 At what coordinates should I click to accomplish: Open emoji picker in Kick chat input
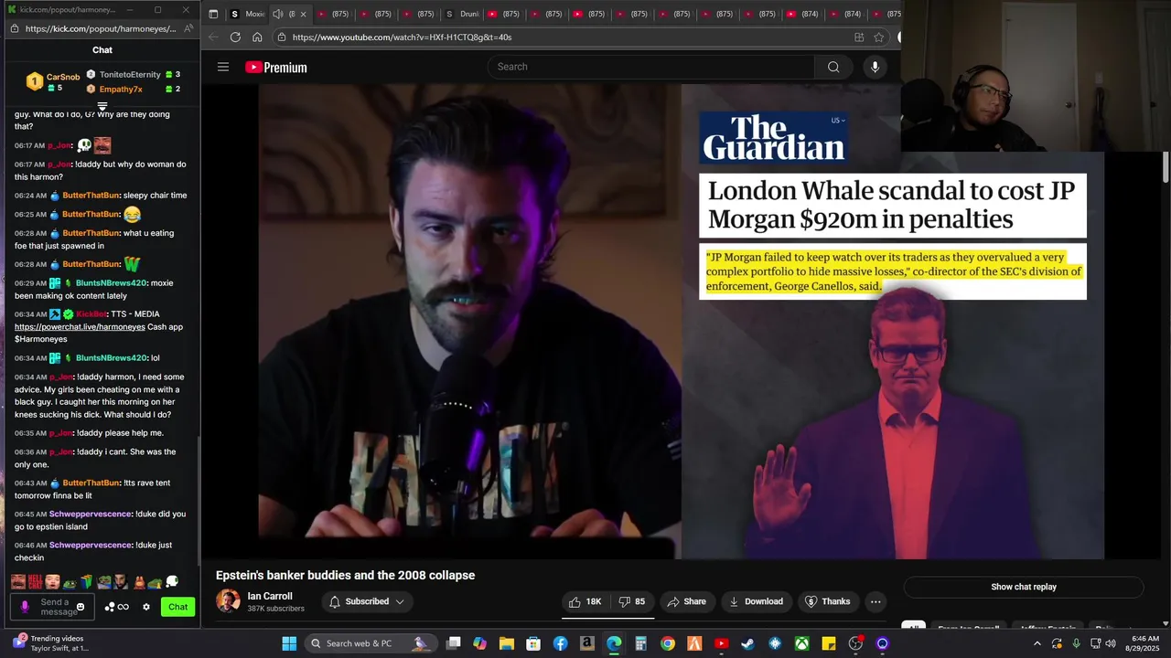[x=81, y=607]
